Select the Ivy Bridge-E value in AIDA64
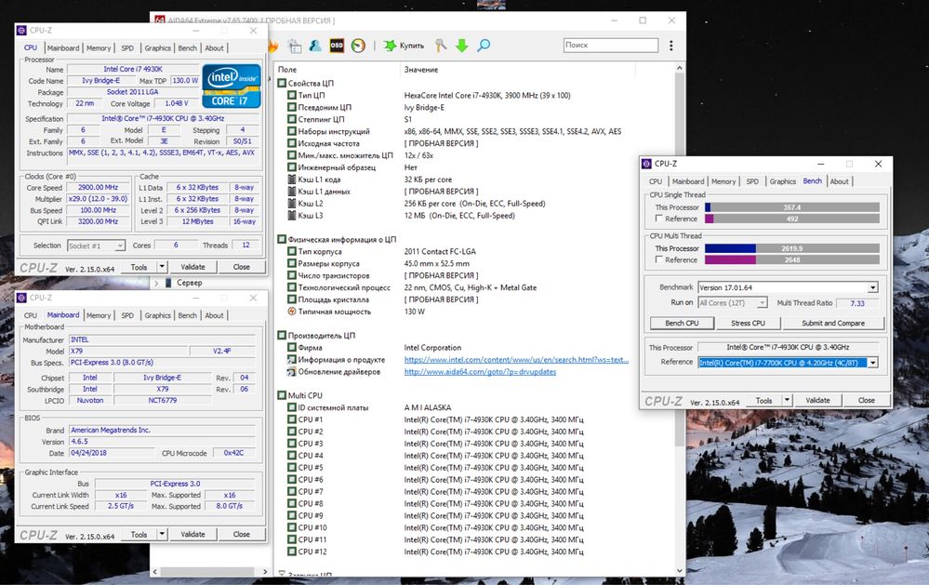Screen dimensions: 929x585 tap(424, 107)
